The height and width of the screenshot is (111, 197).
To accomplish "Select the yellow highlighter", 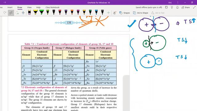I will pyautogui.click(x=36, y=12).
